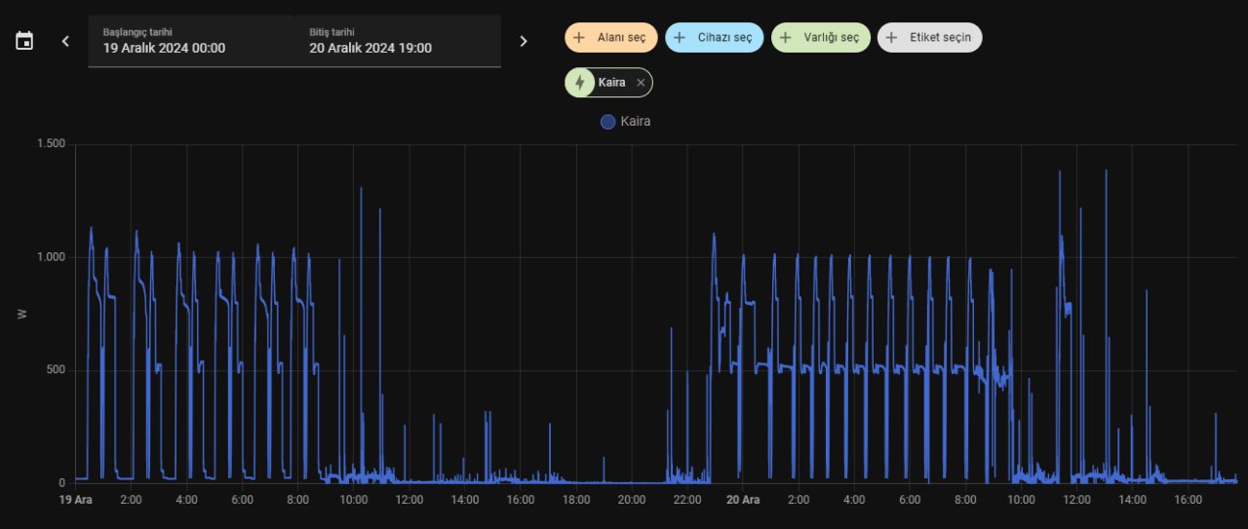Open the calendar date picker icon
The image size is (1248, 529).
[x=24, y=41]
